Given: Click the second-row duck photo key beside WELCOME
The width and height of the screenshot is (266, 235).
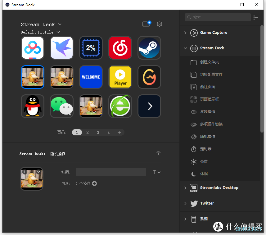Looking at the screenshot, I should 62,77.
